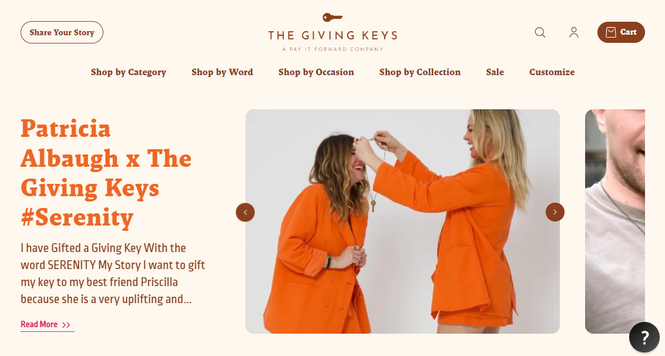665x356 pixels.
Task: Click The Giving Keys logo text
Action: (x=333, y=35)
